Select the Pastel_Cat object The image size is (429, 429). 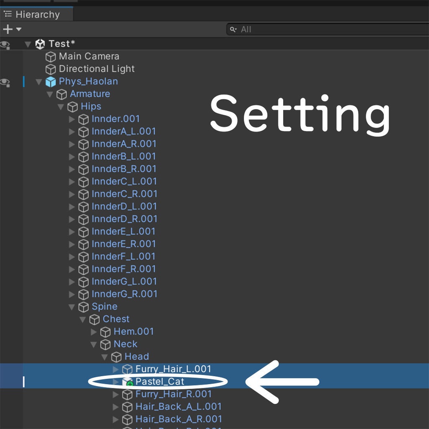pos(160,382)
